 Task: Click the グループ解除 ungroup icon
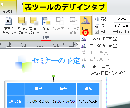(x=73, y=21)
